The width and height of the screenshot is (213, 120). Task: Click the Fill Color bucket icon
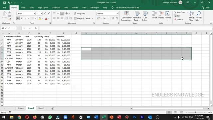click(x=40, y=18)
